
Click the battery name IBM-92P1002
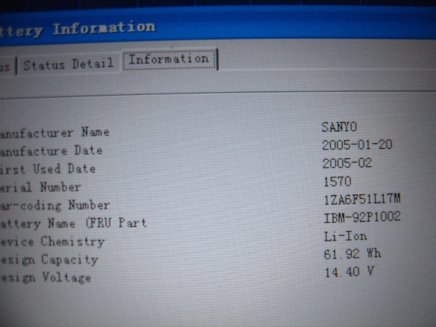362,217
